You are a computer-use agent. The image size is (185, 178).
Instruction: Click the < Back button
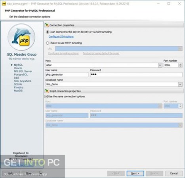pyautogui.click(x=116, y=173)
